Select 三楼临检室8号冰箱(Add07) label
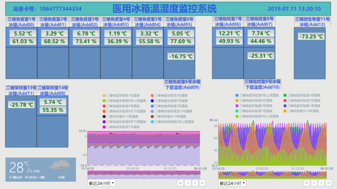The height and width of the screenshot is (189, 337). point(259,22)
